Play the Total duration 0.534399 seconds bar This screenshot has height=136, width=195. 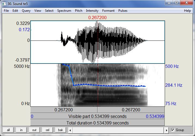pos(98,123)
